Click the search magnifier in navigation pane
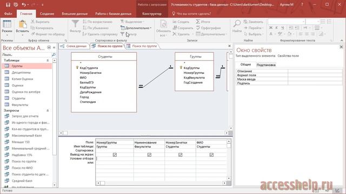 tap(54, 54)
